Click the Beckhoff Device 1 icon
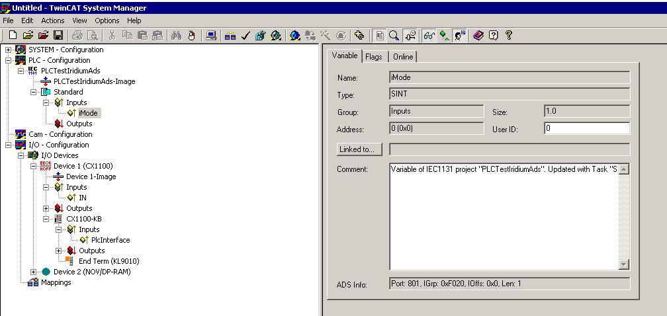Screen dimensions: 667x316 46,166
